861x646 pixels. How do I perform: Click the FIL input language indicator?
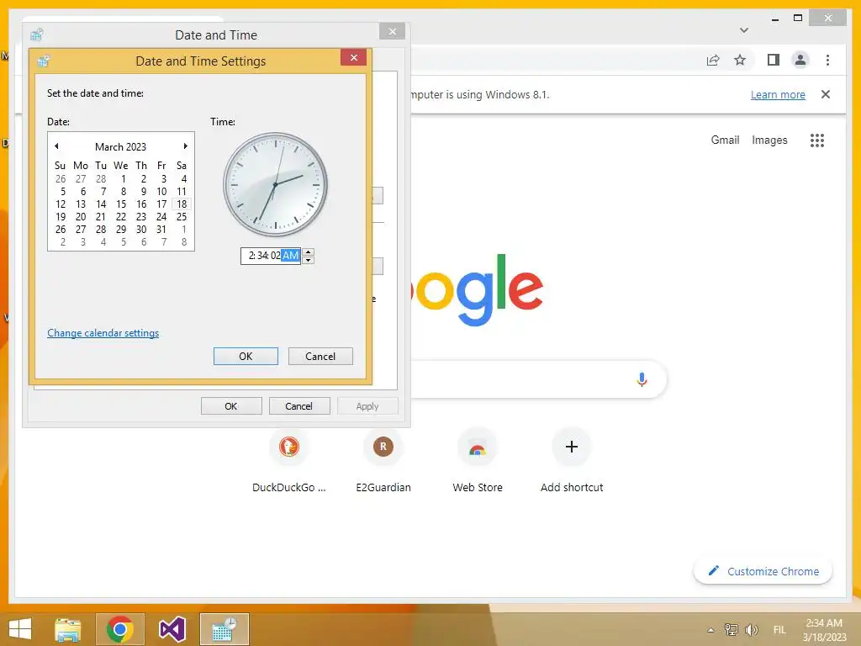click(779, 630)
